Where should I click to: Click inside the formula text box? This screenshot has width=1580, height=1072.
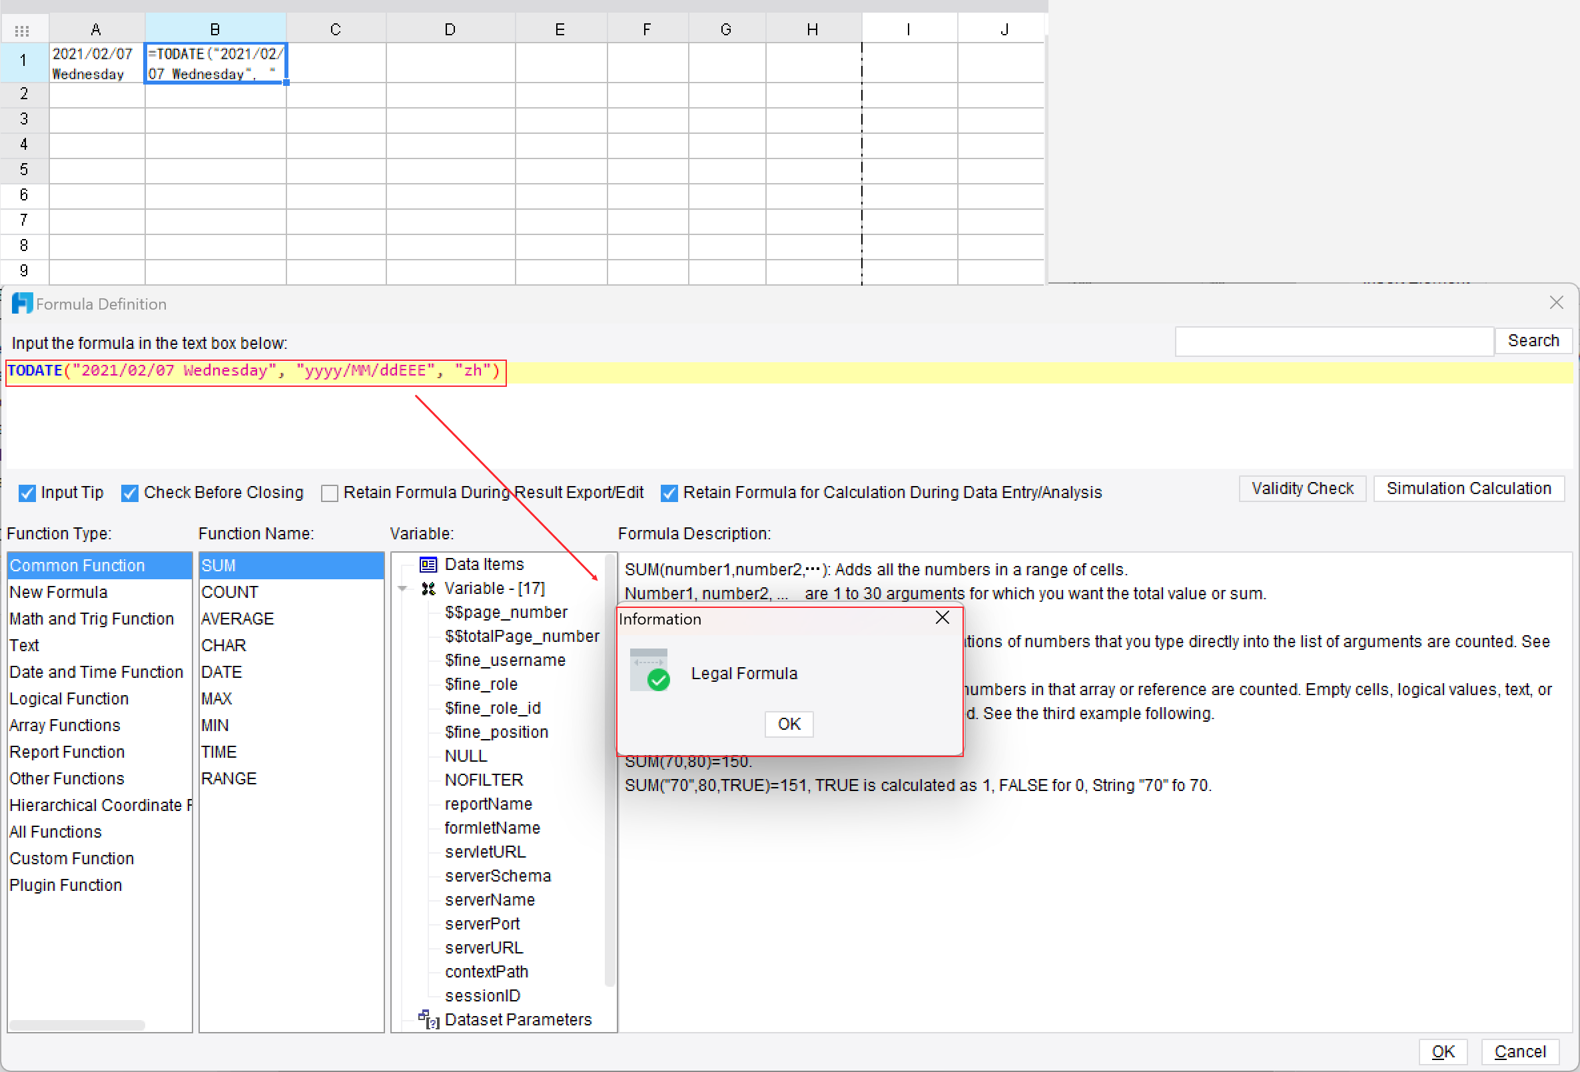pyautogui.click(x=789, y=413)
